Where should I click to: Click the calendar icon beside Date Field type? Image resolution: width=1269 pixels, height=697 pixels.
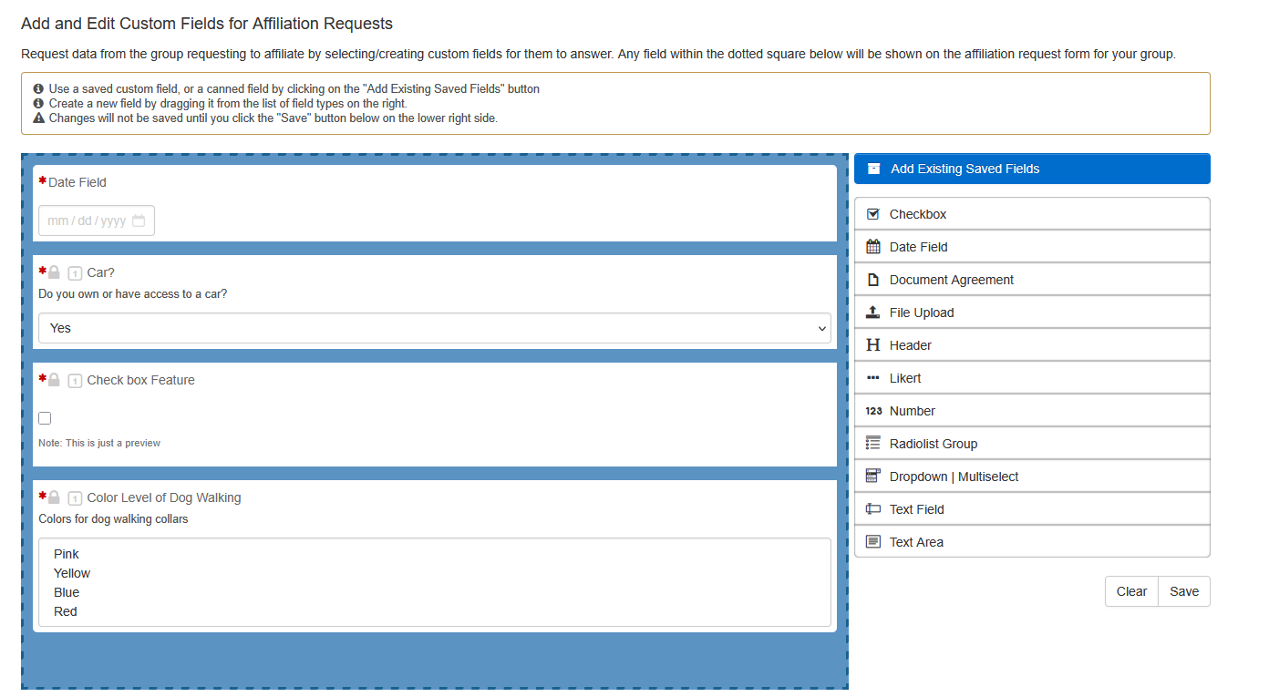[x=872, y=247]
